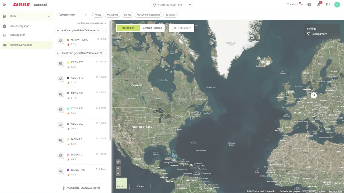This screenshot has height=193, width=344.
Task: Select the AXION 950 row with 70 %
Action: click(82, 126)
